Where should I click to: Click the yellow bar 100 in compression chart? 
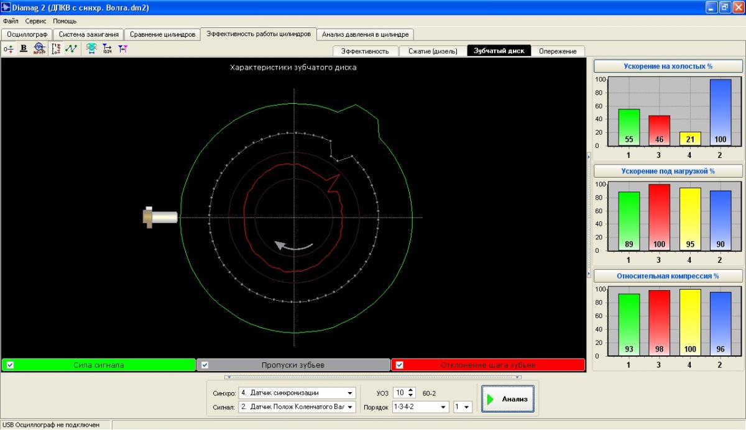(689, 322)
